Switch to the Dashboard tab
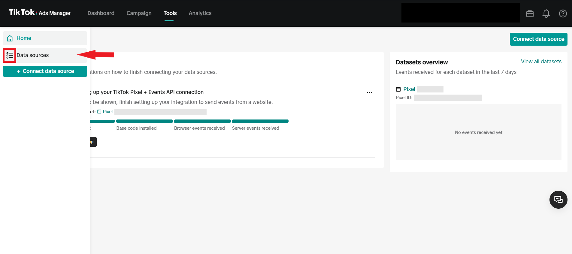 pyautogui.click(x=101, y=13)
